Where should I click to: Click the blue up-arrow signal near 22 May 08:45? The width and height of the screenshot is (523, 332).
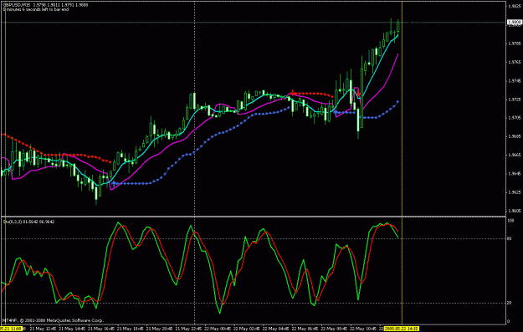tap(336, 112)
